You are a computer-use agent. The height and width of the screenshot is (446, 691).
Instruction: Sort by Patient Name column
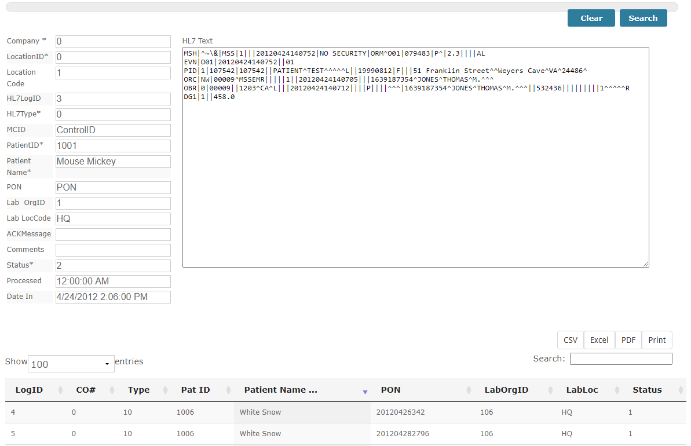coord(302,390)
